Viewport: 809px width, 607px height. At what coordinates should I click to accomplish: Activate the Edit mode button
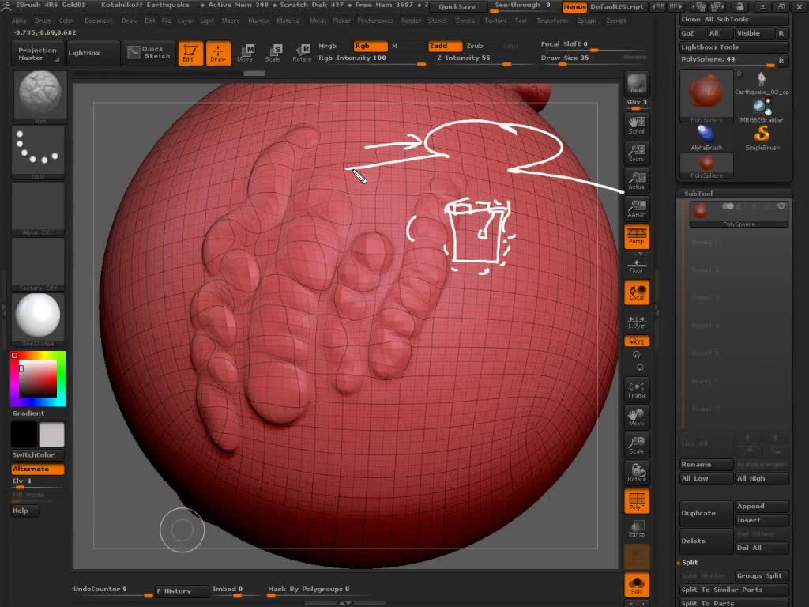click(x=190, y=53)
